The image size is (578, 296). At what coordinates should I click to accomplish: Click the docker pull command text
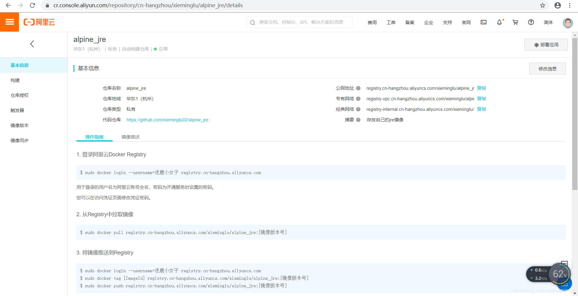coord(184,232)
